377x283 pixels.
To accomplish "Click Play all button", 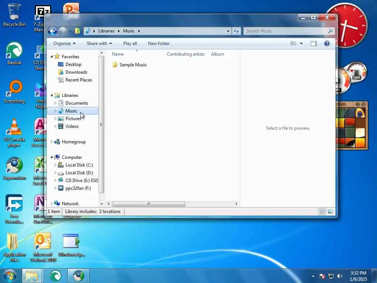I will coord(130,43).
